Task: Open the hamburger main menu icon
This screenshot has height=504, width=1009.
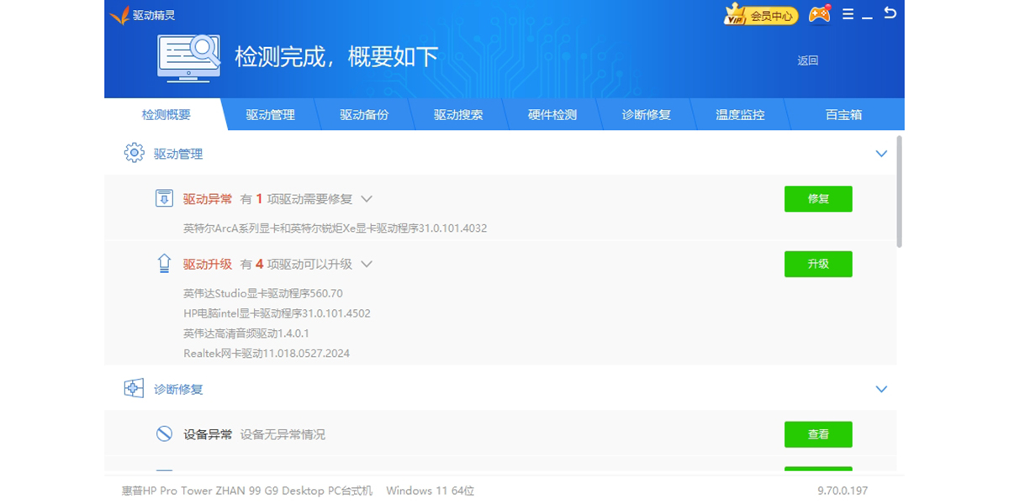Action: click(848, 14)
